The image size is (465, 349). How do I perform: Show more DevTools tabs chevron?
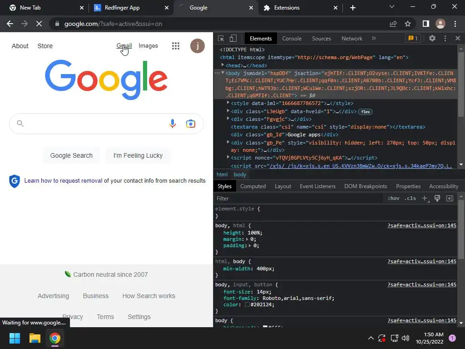click(374, 38)
